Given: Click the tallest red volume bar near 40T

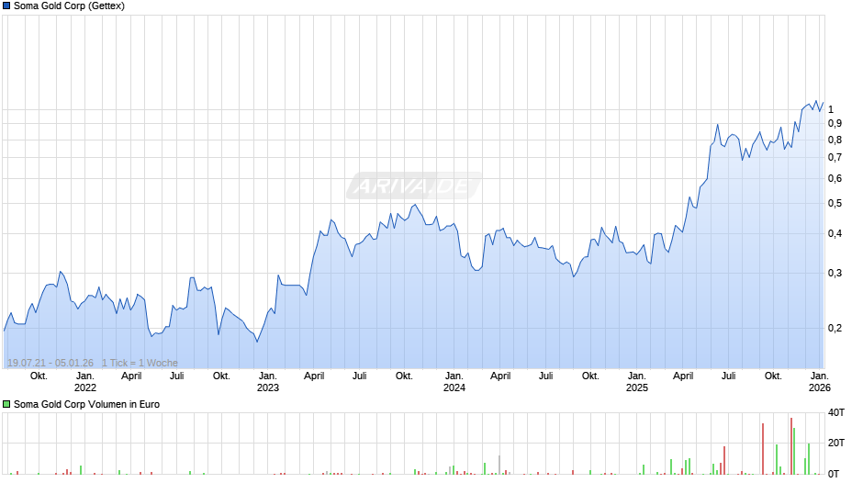Looking at the screenshot, I should point(790,446).
